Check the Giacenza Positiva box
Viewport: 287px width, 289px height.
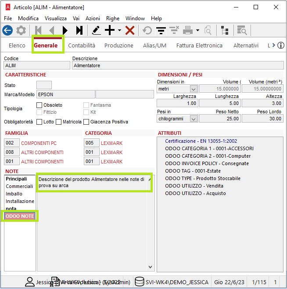tap(86, 122)
